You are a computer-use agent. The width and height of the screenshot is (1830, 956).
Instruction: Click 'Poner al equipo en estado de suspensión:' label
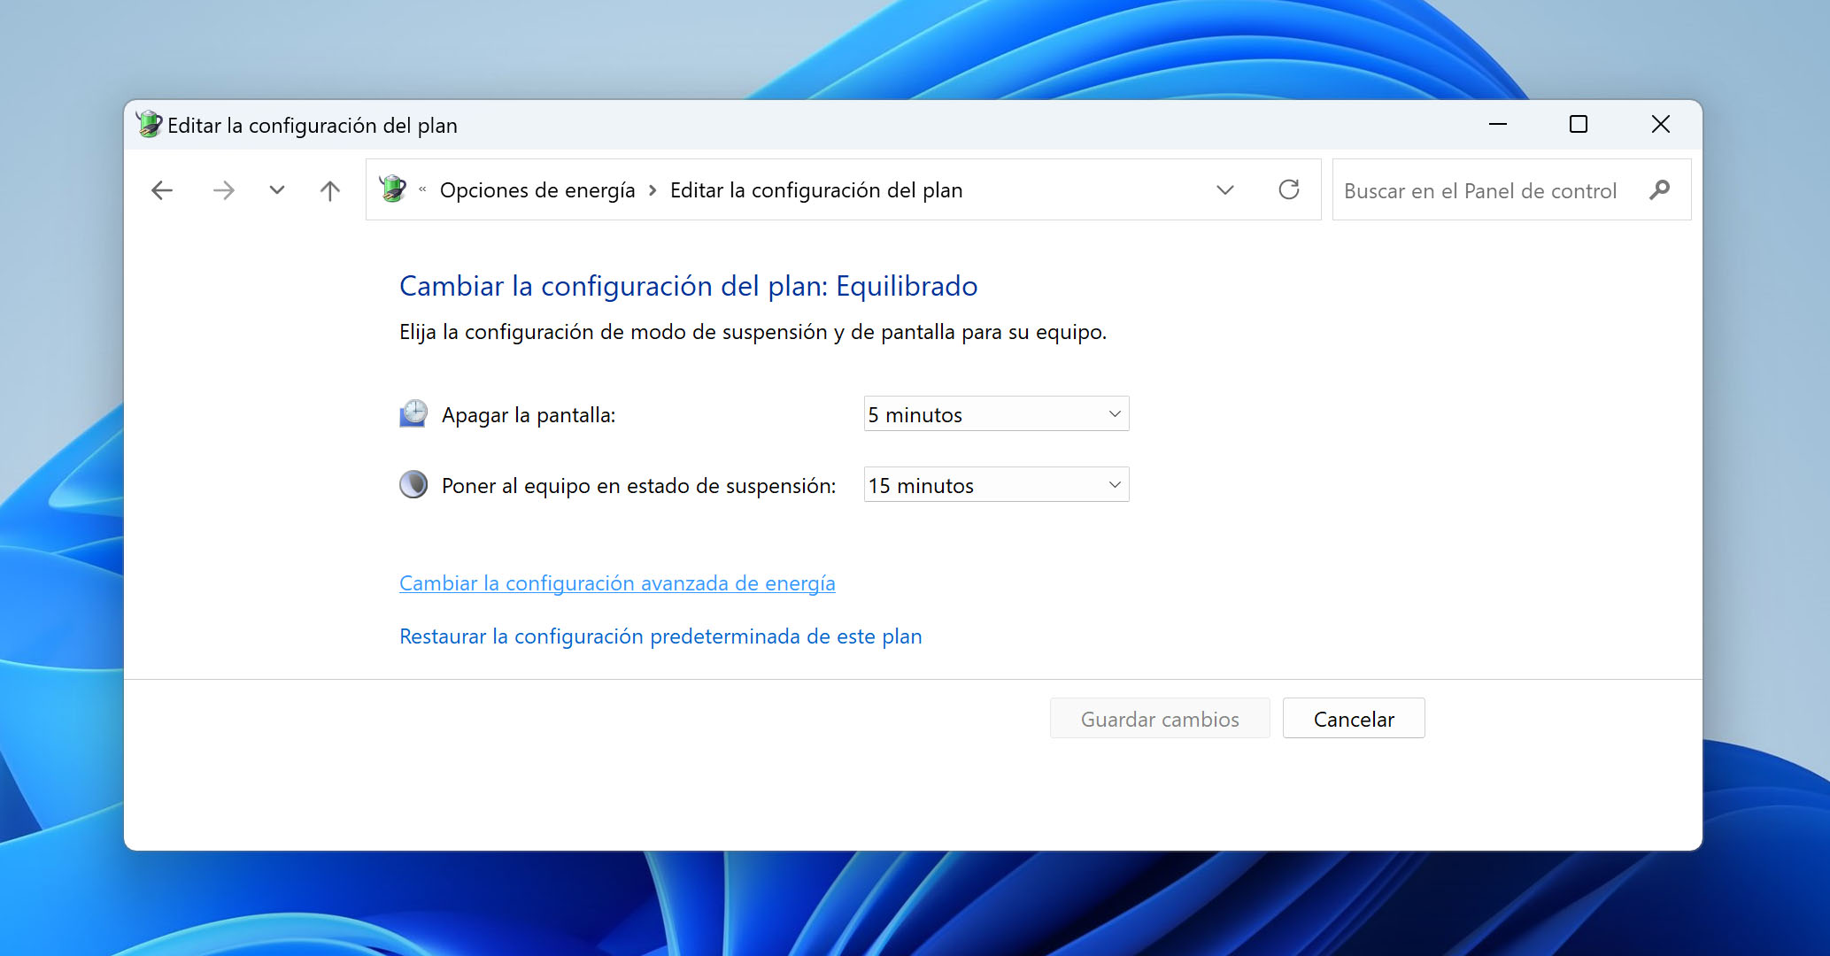(x=639, y=486)
